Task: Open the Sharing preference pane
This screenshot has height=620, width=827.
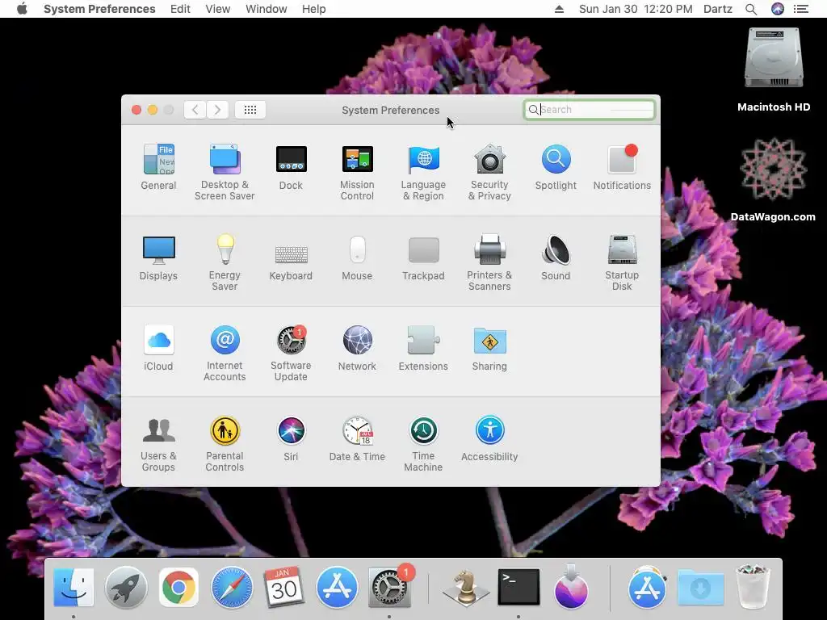Action: 489,348
